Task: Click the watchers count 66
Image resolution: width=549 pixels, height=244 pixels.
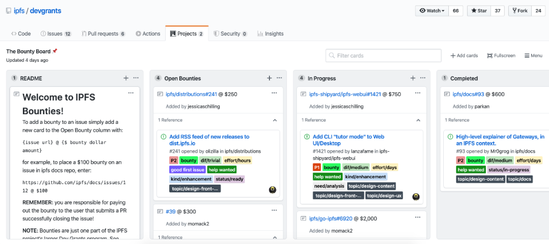Action: tap(455, 11)
